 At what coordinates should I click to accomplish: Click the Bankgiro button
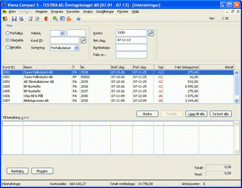pos(18,171)
